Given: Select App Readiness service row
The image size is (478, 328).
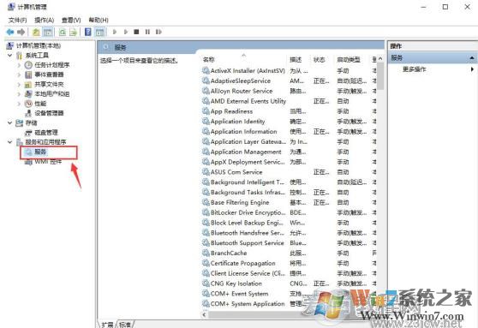Looking at the screenshot, I should (290, 111).
